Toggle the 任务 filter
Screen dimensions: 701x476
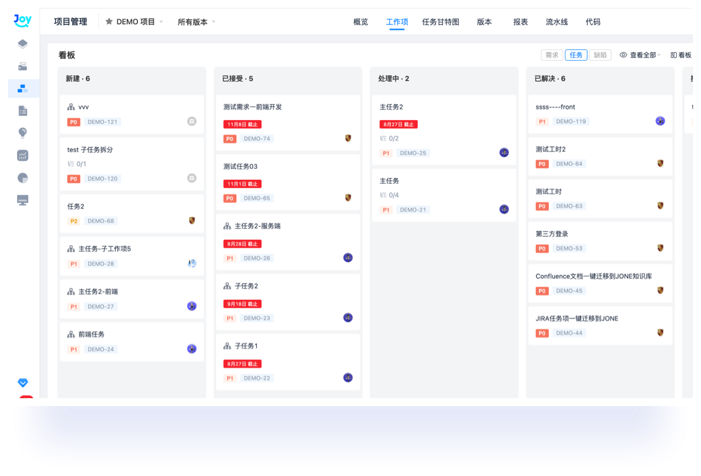[x=576, y=55]
